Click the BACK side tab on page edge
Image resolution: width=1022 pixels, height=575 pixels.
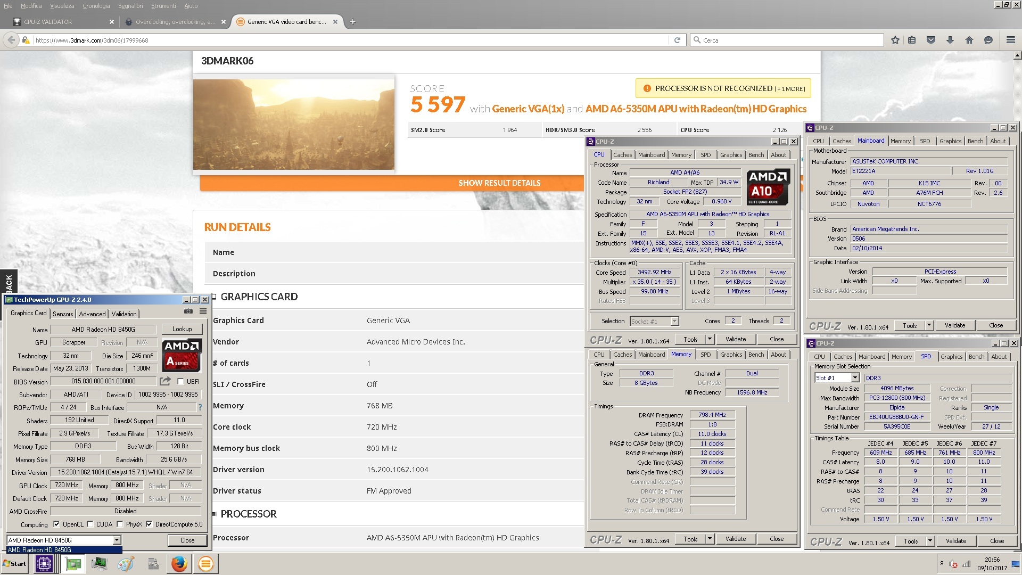pos(9,282)
